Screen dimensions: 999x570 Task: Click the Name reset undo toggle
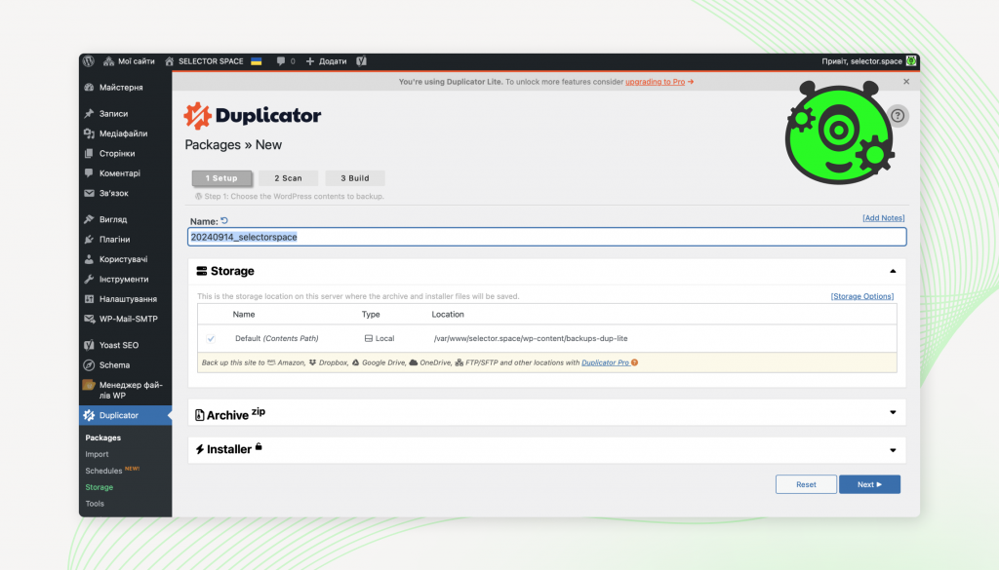click(225, 221)
